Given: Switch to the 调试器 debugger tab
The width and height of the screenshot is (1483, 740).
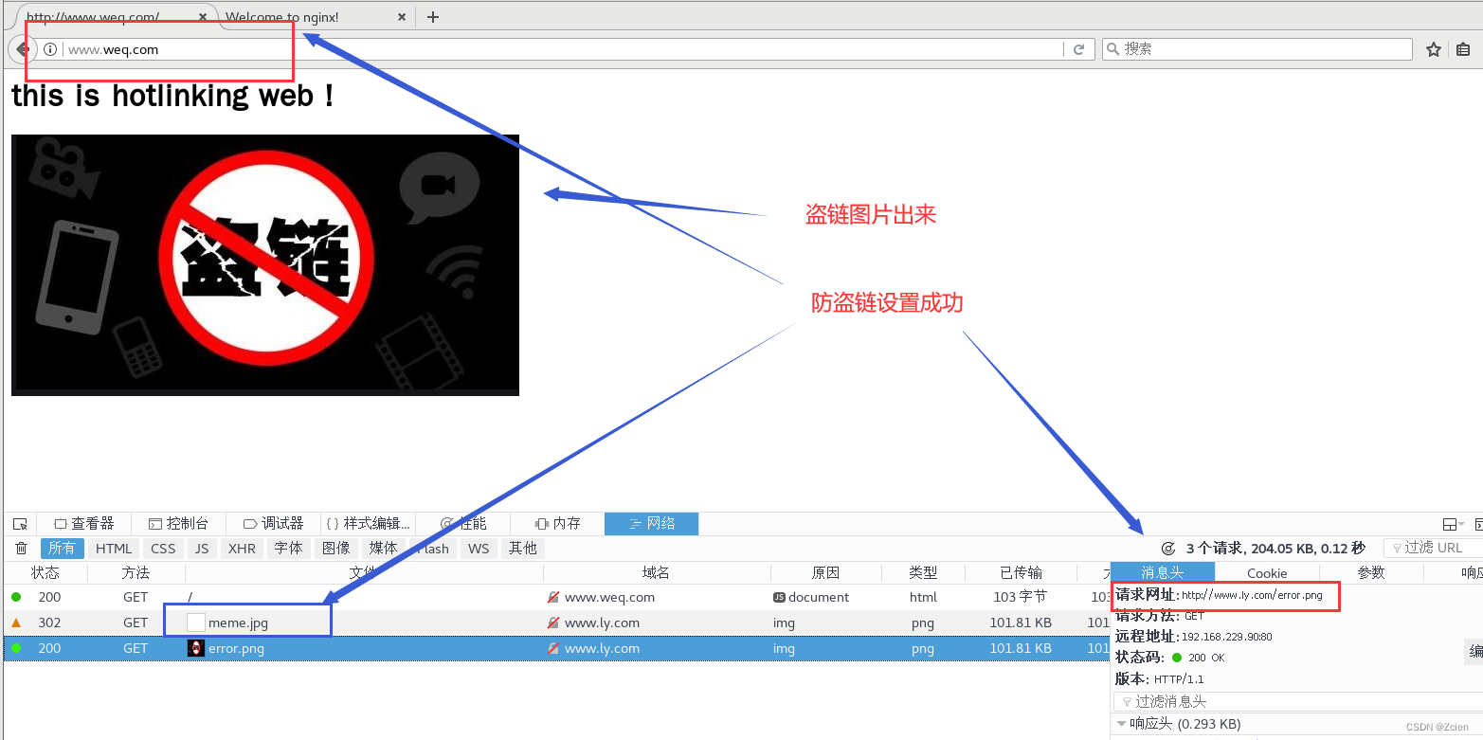Looking at the screenshot, I should [273, 524].
